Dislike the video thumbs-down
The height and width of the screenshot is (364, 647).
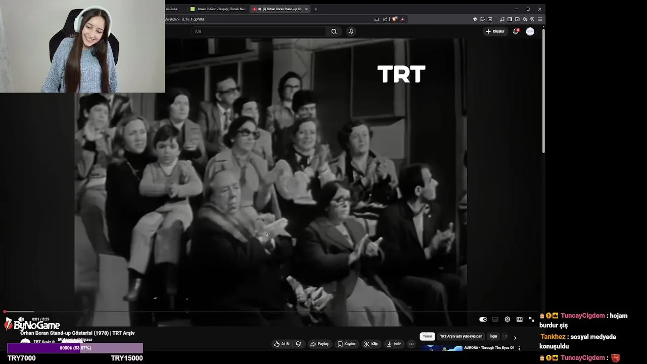298,344
